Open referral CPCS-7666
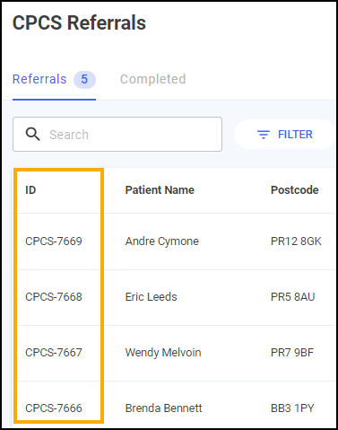This screenshot has height=430, width=338. (x=54, y=408)
